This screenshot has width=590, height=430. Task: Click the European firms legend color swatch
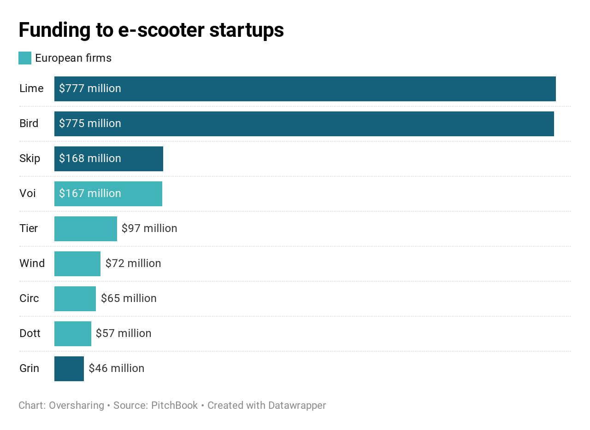[25, 58]
